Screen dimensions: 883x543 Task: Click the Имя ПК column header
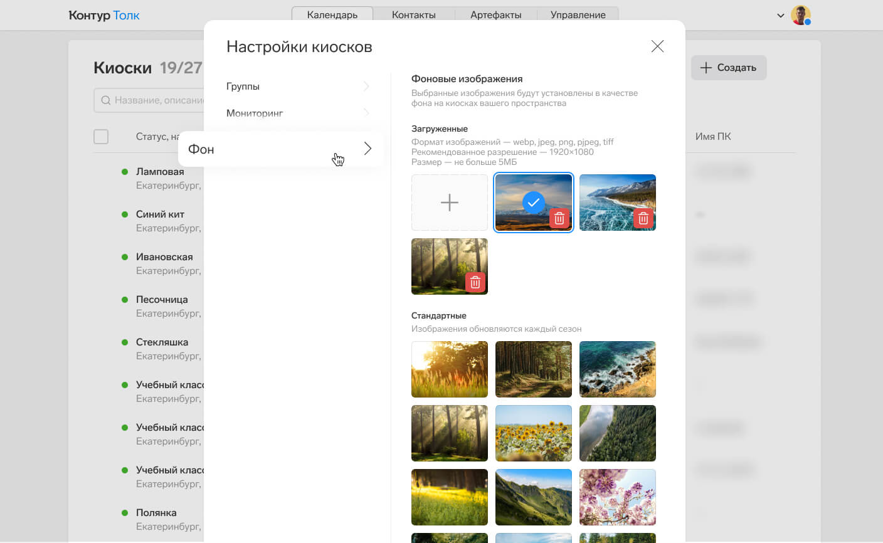click(x=713, y=137)
